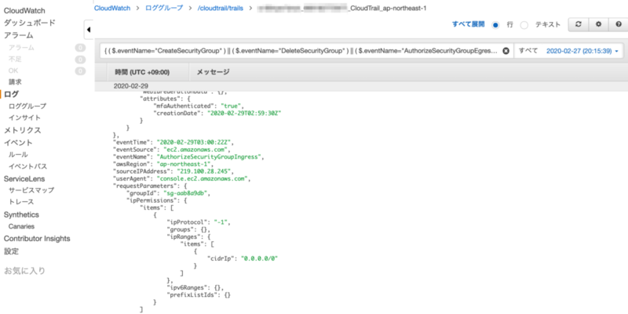This screenshot has width=628, height=314.
Task: Click the メッセージ column header
Action: pyautogui.click(x=213, y=72)
